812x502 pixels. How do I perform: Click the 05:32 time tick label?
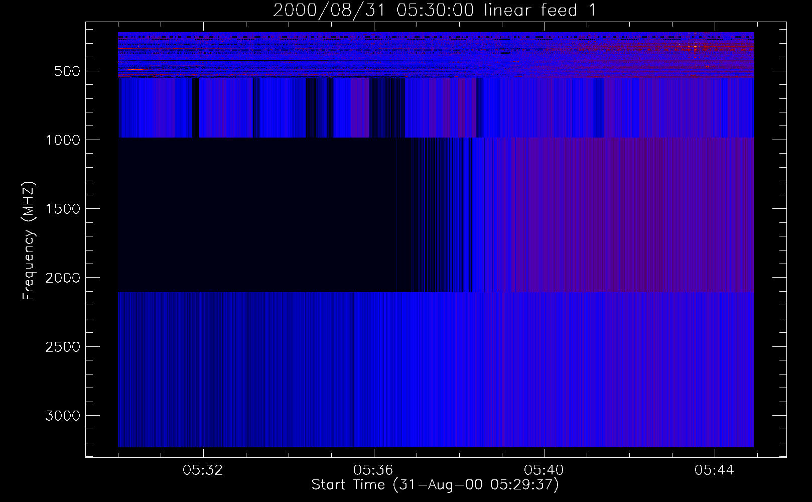203,470
